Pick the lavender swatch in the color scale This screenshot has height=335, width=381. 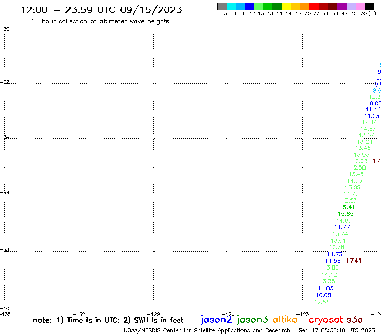(351, 6)
